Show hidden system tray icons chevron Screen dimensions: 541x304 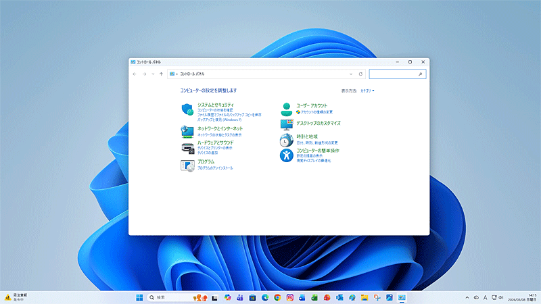(467, 297)
